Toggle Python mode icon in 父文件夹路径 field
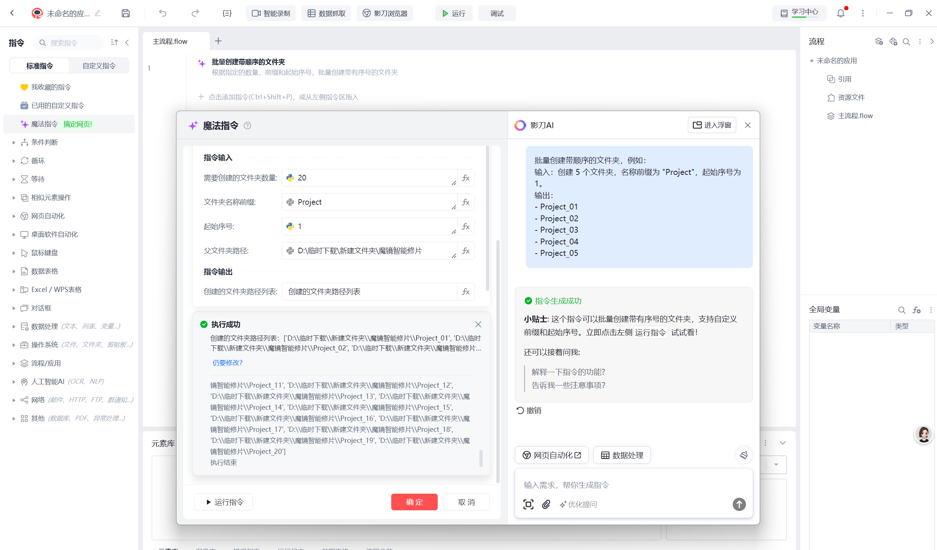 pos(290,251)
